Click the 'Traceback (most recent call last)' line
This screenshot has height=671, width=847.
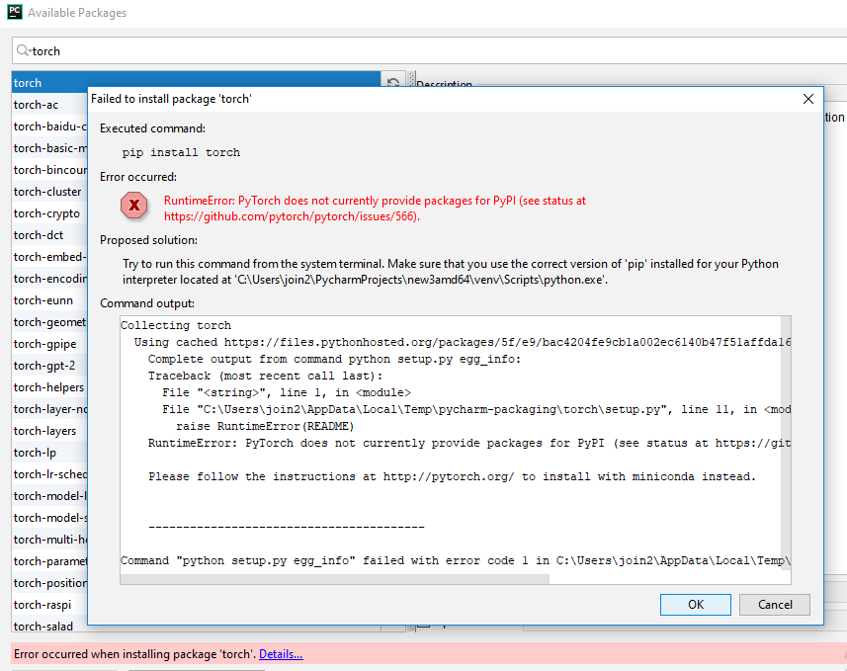[x=265, y=376]
